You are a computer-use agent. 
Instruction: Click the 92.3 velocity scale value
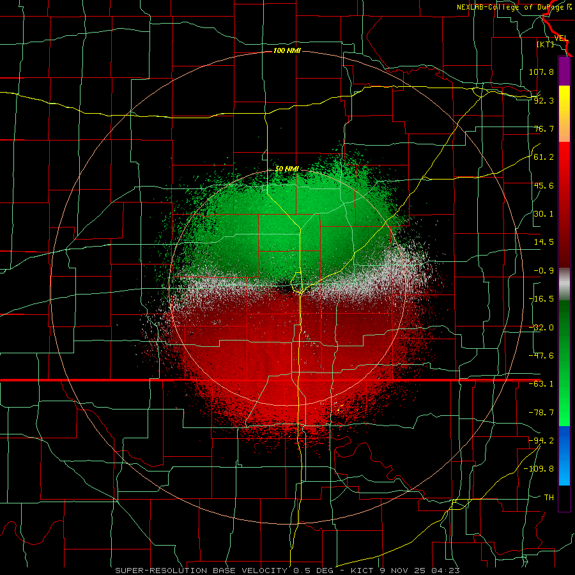pyautogui.click(x=544, y=100)
